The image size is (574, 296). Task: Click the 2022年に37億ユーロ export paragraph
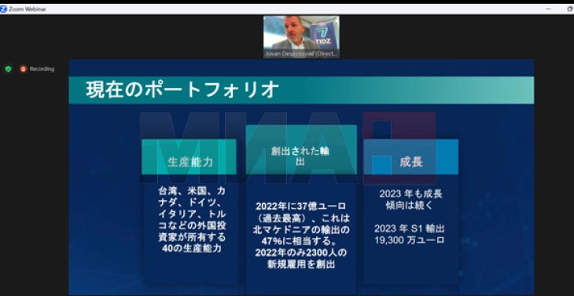pos(301,236)
